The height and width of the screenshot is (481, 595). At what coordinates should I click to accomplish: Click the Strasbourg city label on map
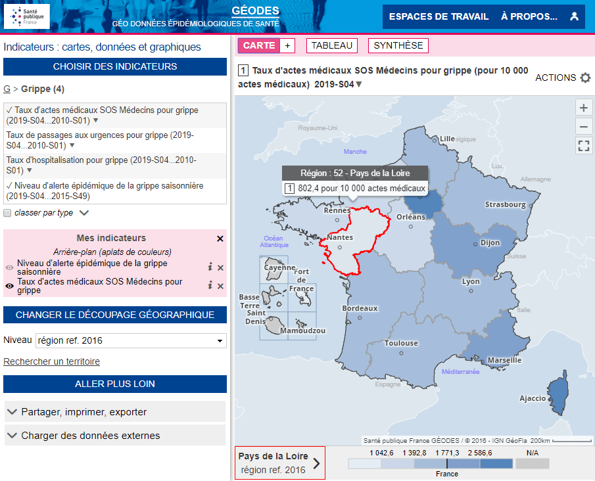click(506, 205)
